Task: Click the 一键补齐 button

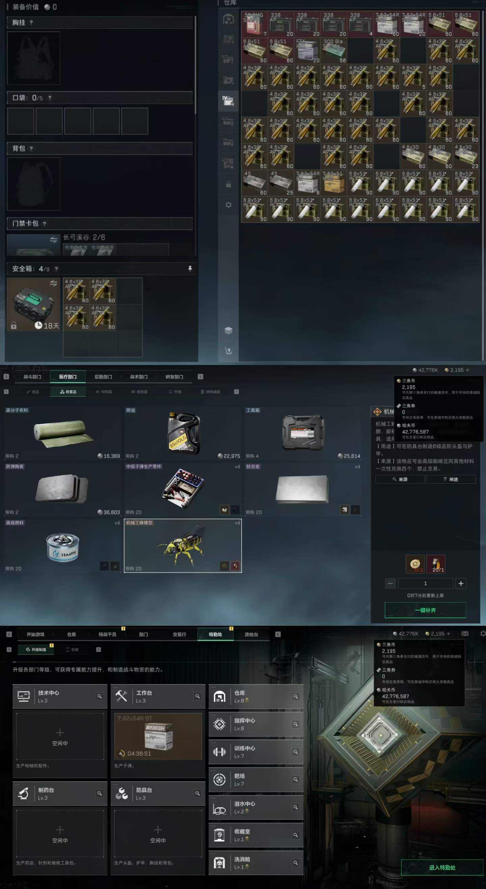Action: (x=425, y=610)
